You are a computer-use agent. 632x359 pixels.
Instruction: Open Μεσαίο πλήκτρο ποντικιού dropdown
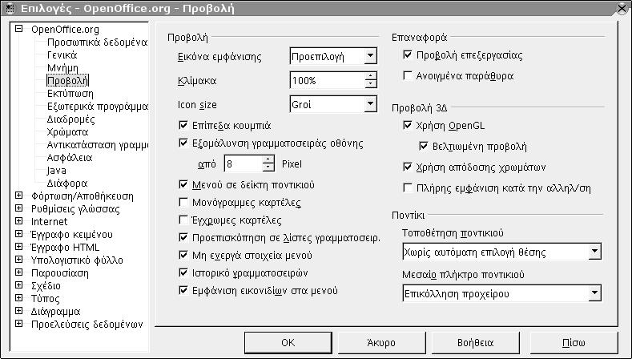point(594,293)
